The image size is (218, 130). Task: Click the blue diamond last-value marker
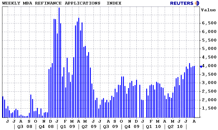[201, 66]
